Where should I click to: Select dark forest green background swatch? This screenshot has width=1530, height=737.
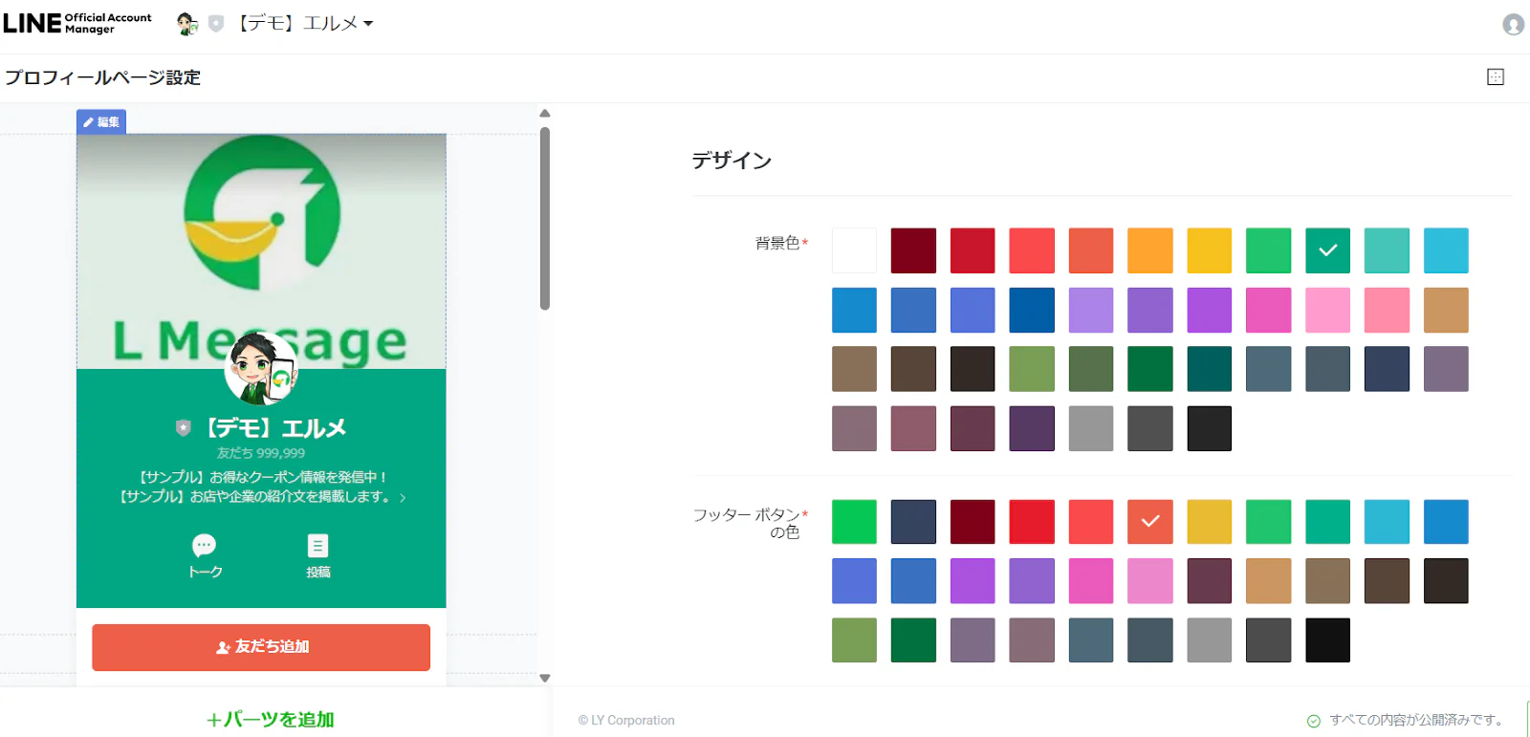click(x=1150, y=369)
